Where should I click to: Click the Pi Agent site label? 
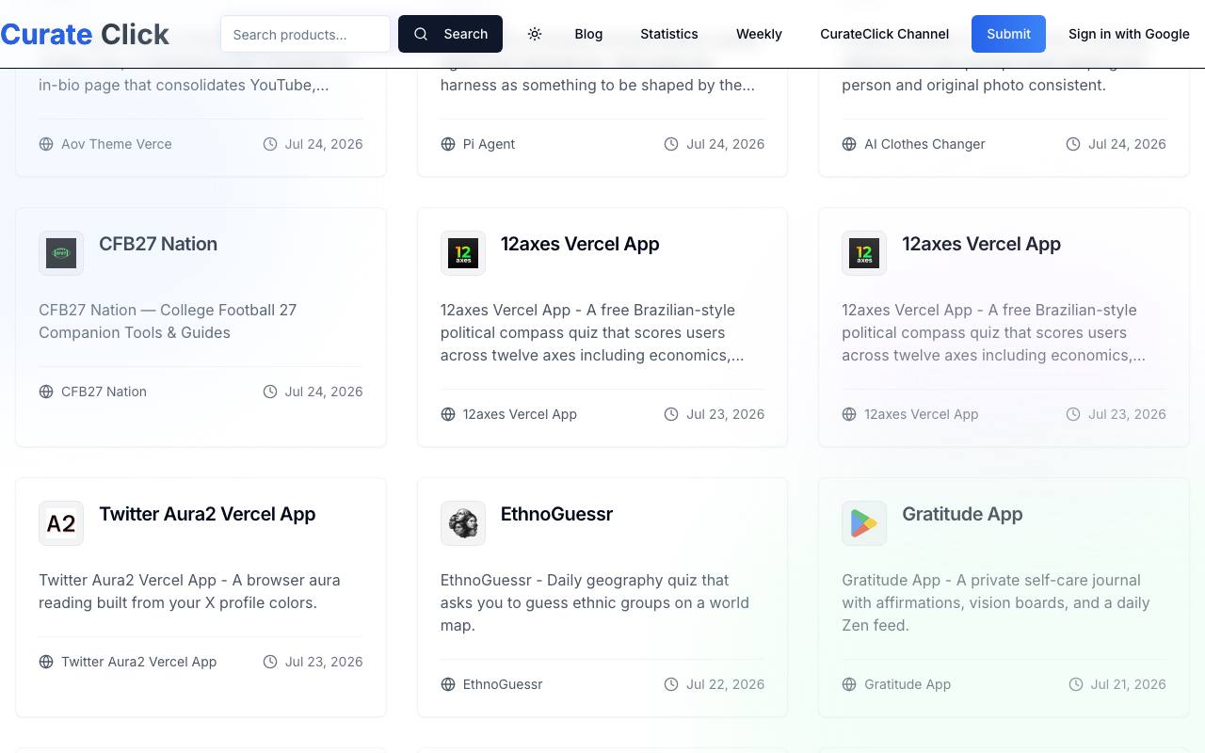point(490,144)
